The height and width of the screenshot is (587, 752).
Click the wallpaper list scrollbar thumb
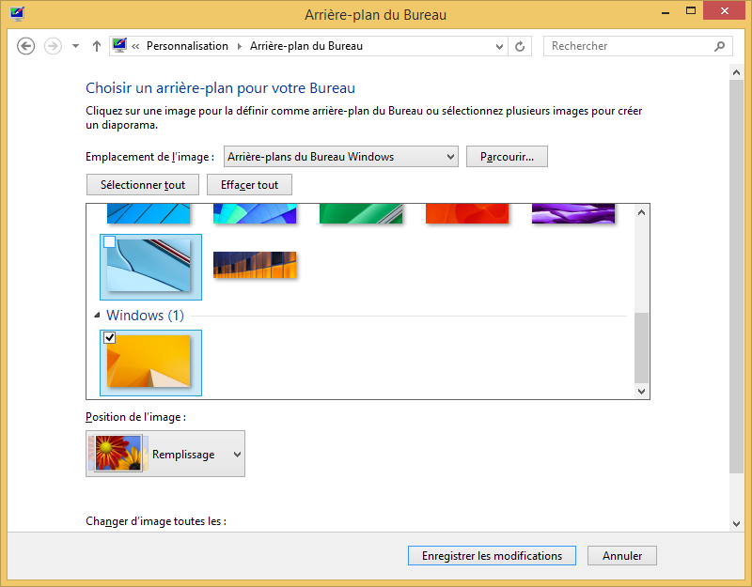click(641, 348)
